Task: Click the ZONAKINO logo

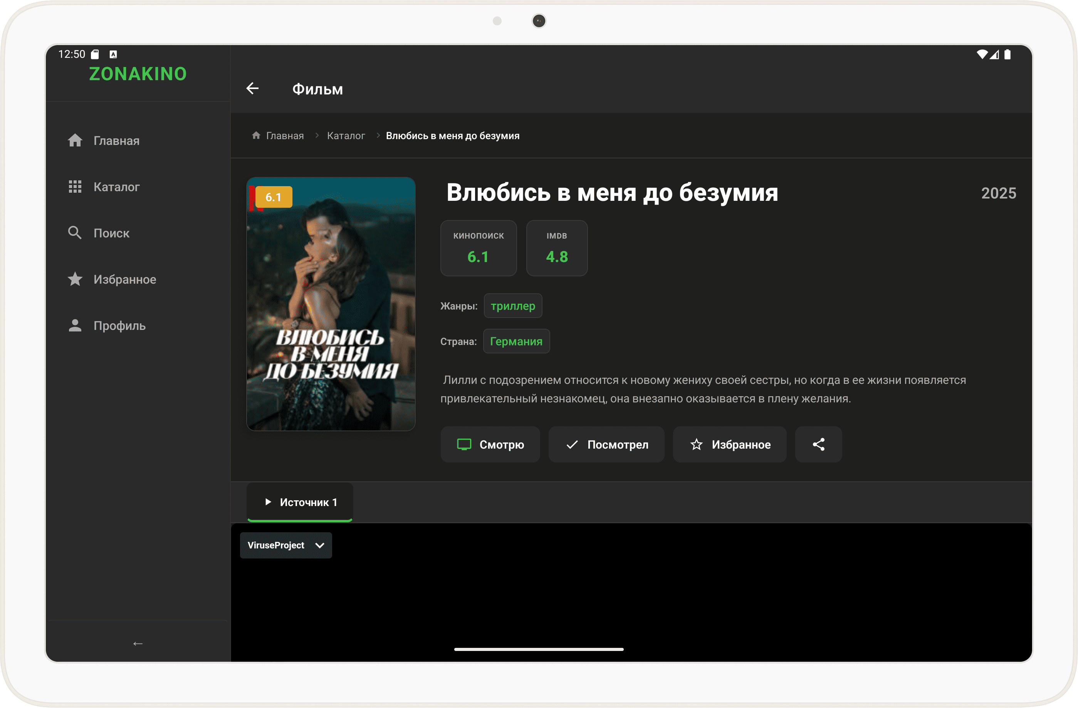Action: (138, 74)
